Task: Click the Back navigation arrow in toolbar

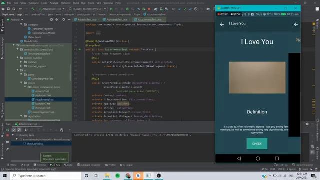Action: [x=20, y=9]
